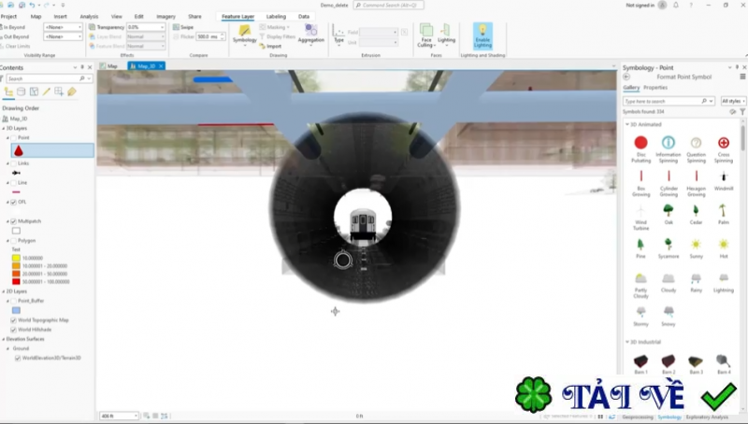This screenshot has height=424, width=748.
Task: Choose the Windmill symbol
Action: [724, 182]
